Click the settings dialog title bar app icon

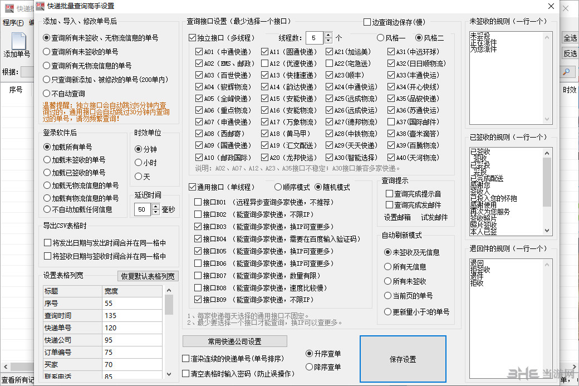[40, 6]
